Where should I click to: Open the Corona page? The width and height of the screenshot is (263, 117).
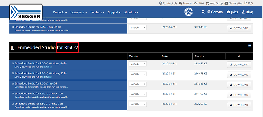(215, 12)
